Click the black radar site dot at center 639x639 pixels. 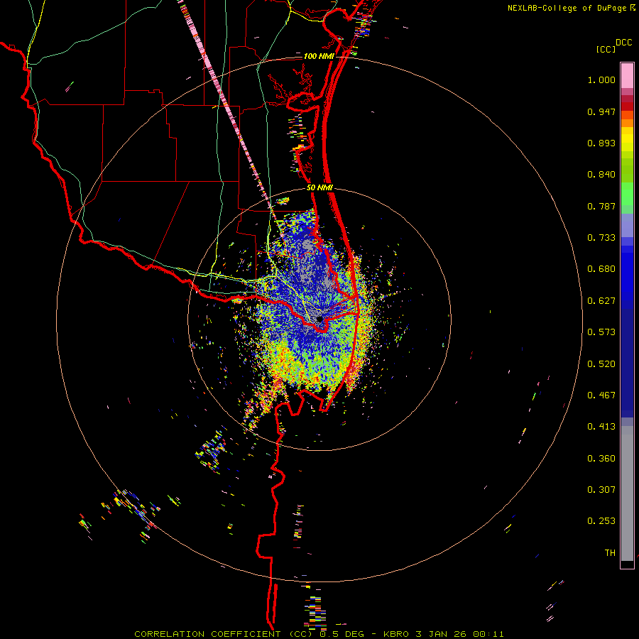click(x=319, y=319)
